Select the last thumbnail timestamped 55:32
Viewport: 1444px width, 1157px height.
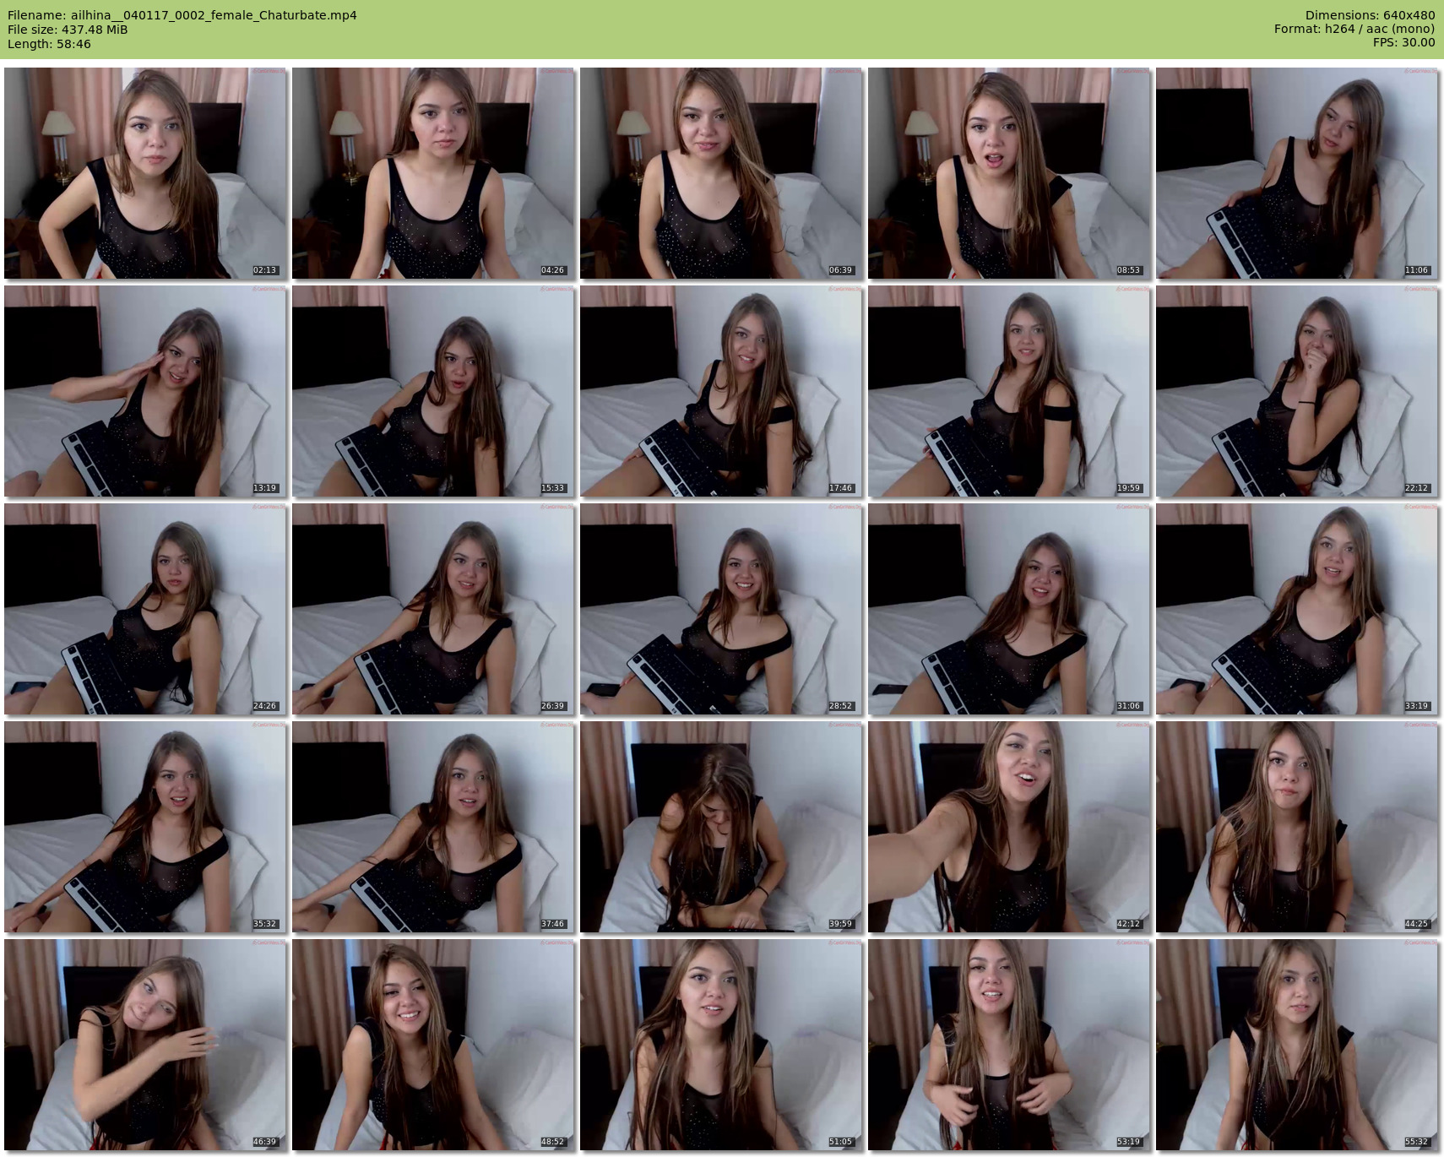click(1297, 1045)
